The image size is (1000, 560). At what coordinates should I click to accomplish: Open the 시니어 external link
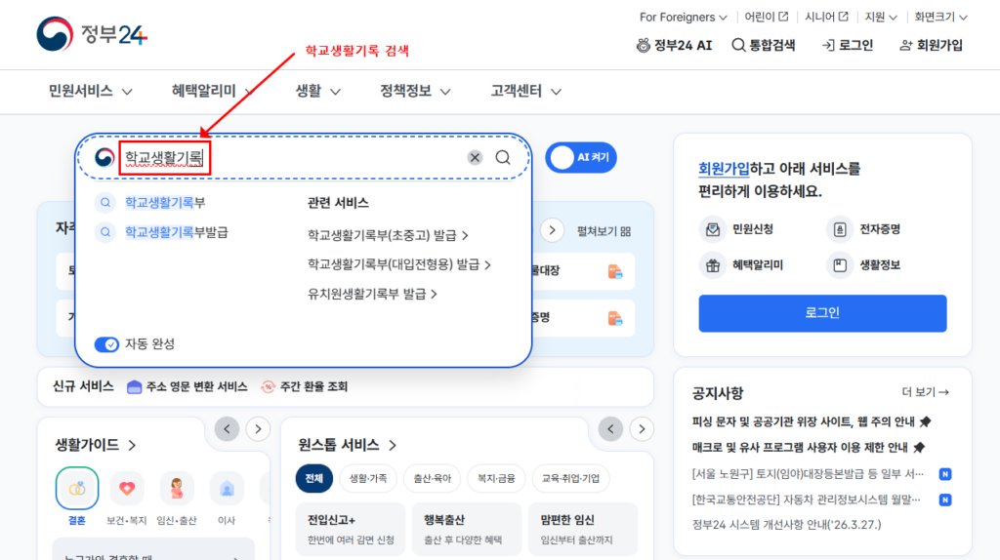click(826, 17)
